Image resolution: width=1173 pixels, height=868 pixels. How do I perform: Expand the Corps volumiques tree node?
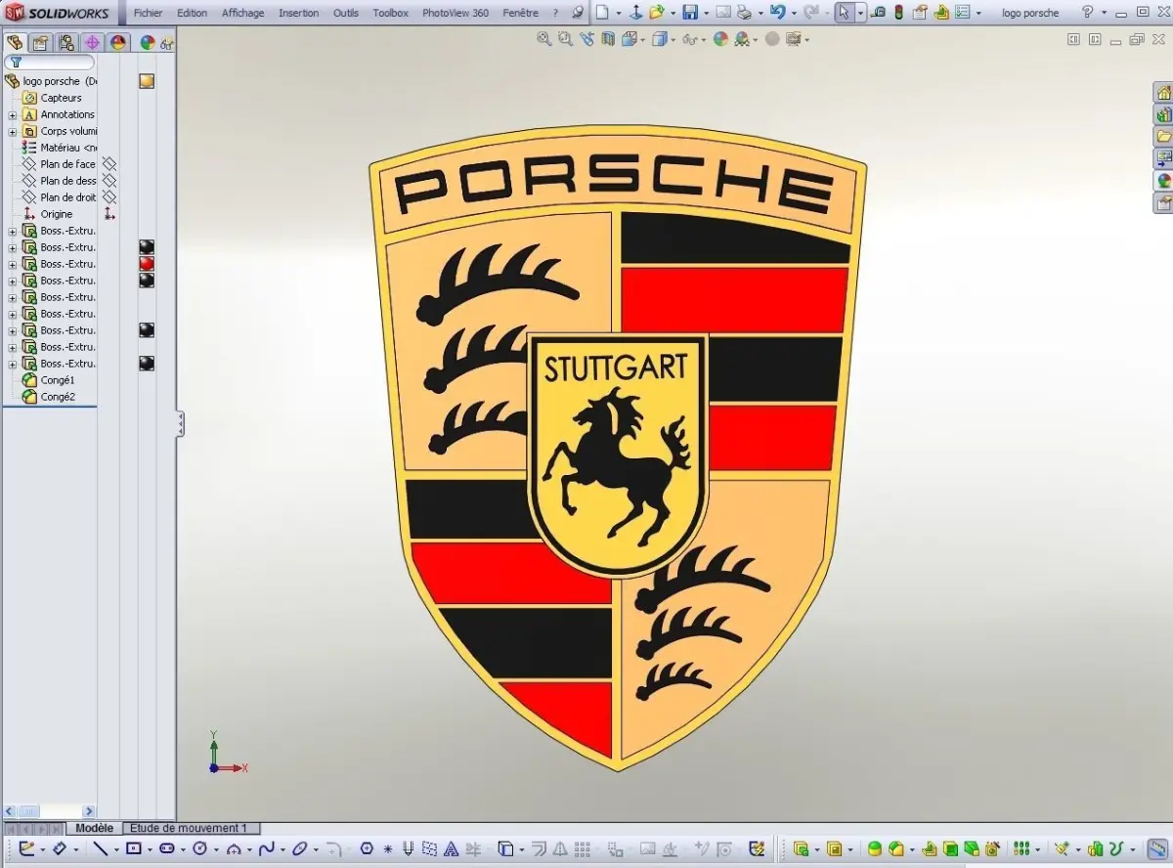[x=13, y=131]
